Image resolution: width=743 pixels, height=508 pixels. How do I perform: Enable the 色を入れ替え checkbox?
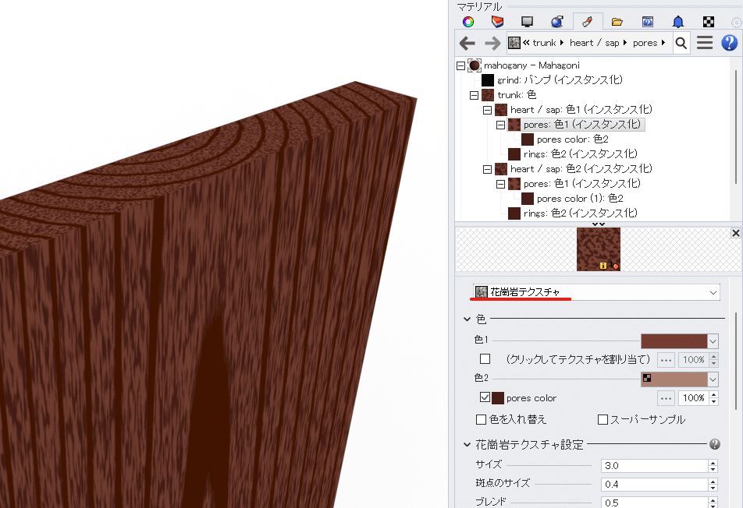[481, 419]
